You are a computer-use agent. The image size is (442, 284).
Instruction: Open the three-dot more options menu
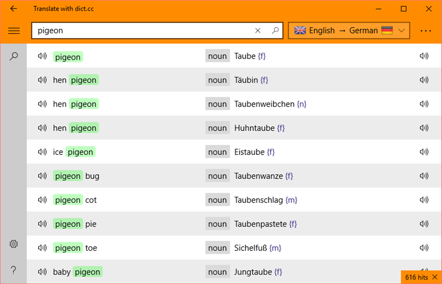tap(425, 31)
